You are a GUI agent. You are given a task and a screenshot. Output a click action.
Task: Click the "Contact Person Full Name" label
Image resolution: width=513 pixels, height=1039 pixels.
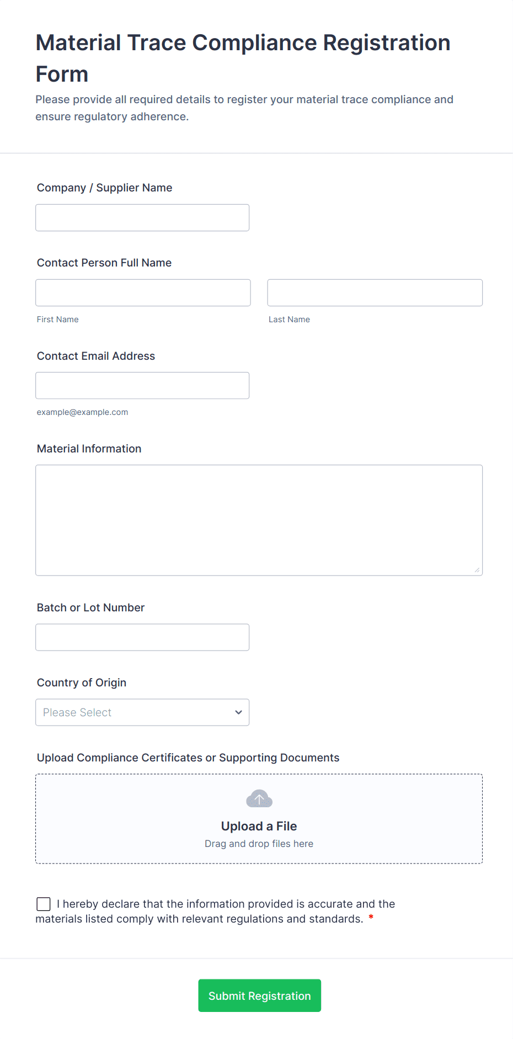click(x=104, y=263)
